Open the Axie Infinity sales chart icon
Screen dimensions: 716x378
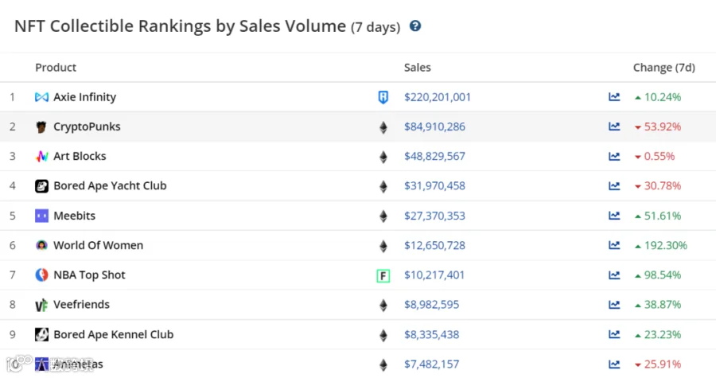coord(614,97)
